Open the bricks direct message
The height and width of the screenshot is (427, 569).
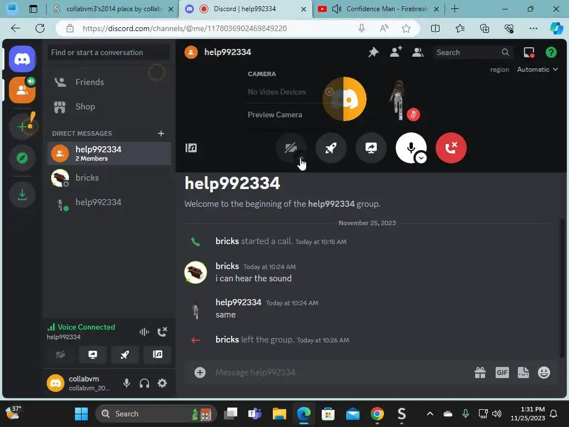[109, 178]
